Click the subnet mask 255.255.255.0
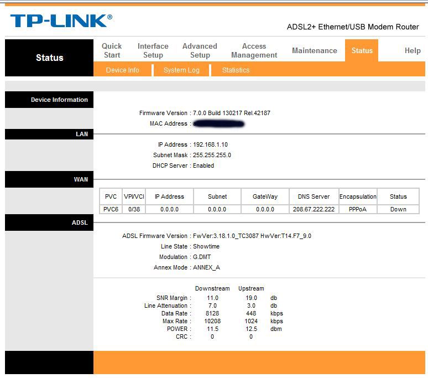The image size is (428, 378). point(212,155)
